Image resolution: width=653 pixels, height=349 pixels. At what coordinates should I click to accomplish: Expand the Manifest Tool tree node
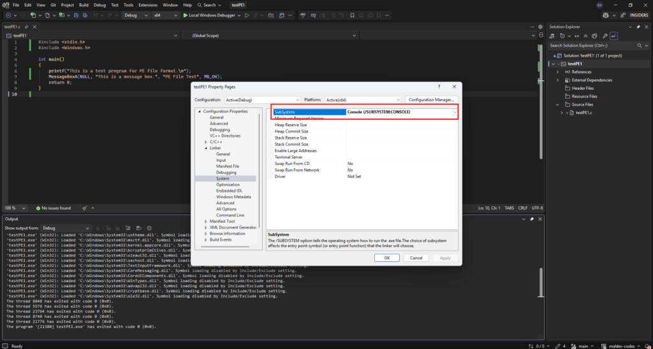click(x=206, y=221)
